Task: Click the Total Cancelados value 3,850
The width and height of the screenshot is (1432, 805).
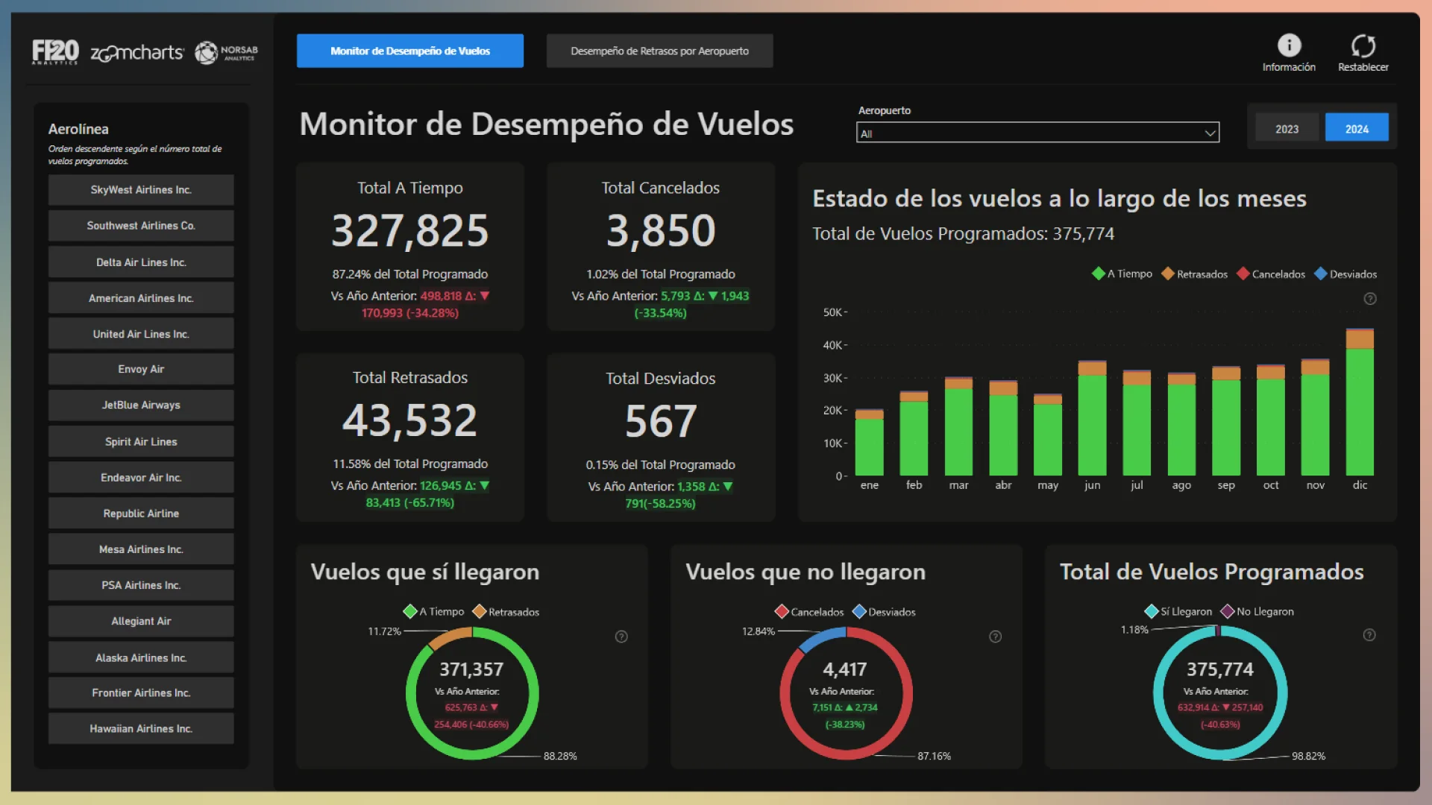Action: (661, 230)
